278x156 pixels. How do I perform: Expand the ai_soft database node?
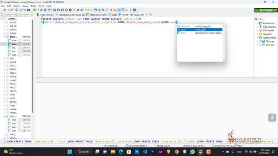[x=4, y=23]
